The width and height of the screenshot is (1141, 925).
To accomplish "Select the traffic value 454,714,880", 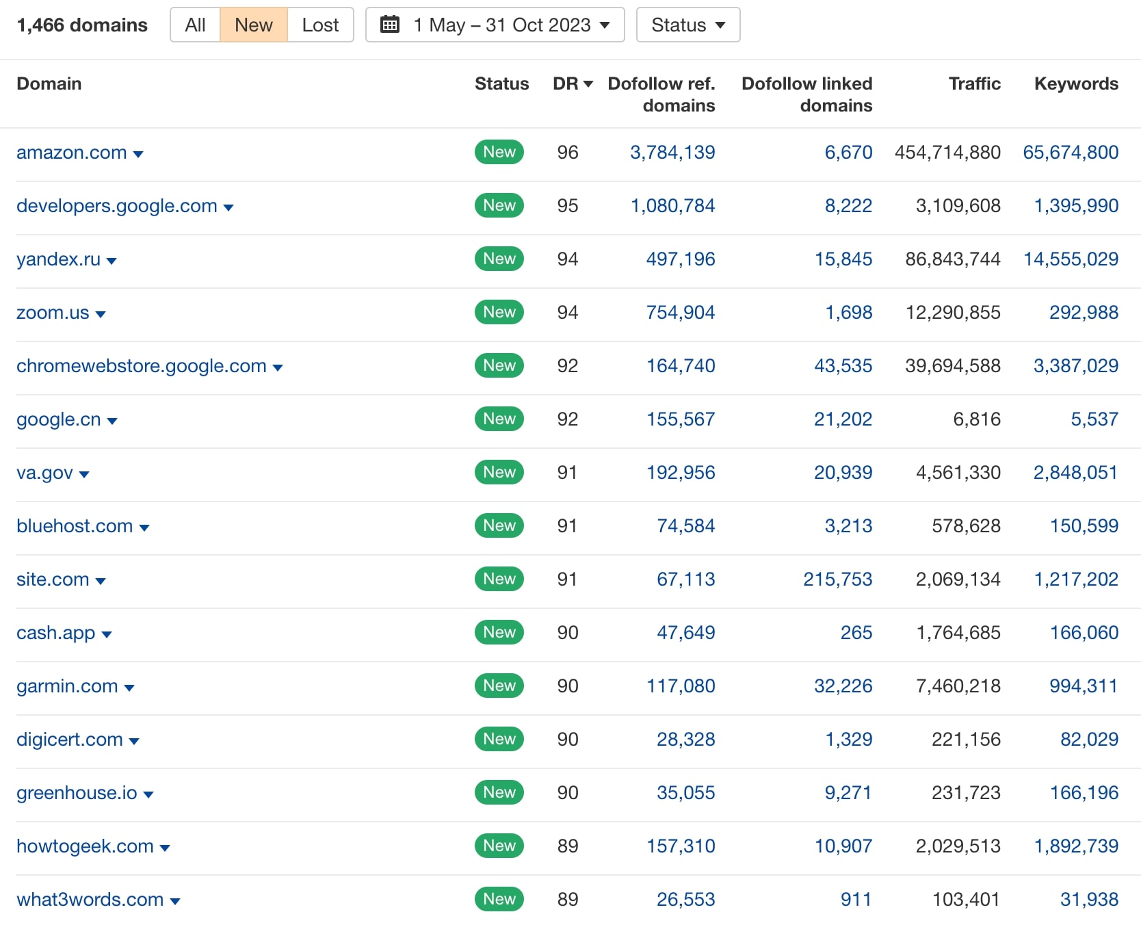I will (947, 152).
